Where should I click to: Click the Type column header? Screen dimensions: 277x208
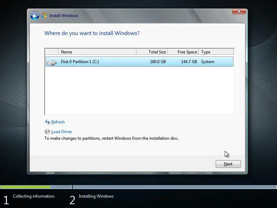(216, 52)
